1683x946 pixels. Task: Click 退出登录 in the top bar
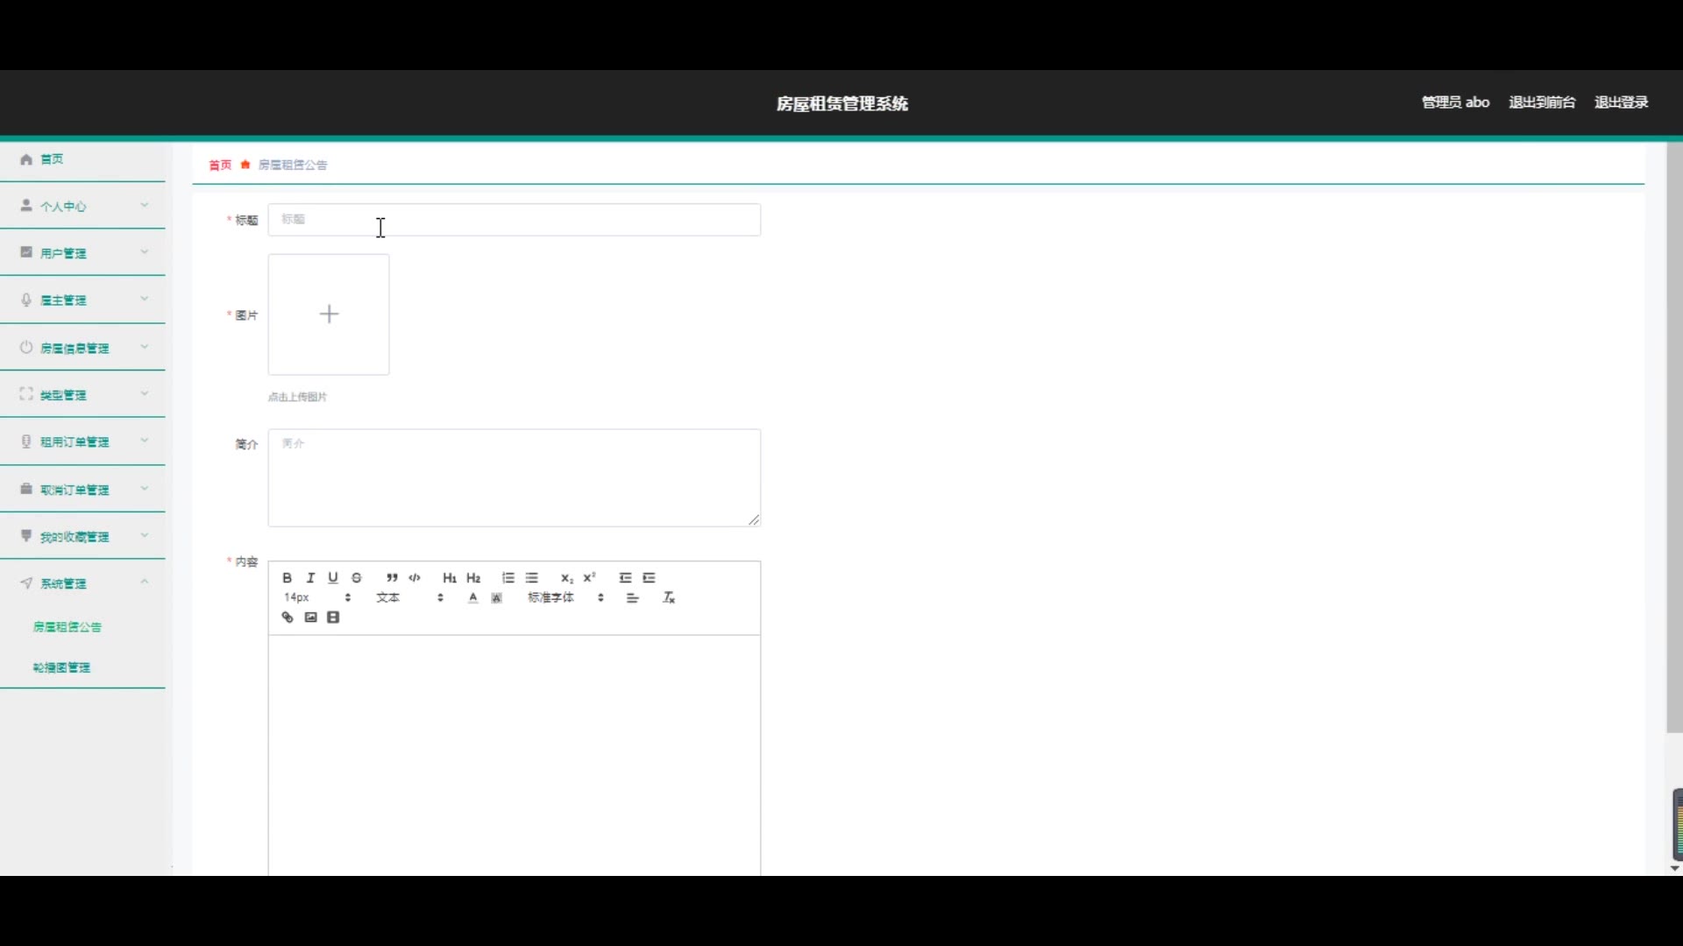tap(1621, 102)
